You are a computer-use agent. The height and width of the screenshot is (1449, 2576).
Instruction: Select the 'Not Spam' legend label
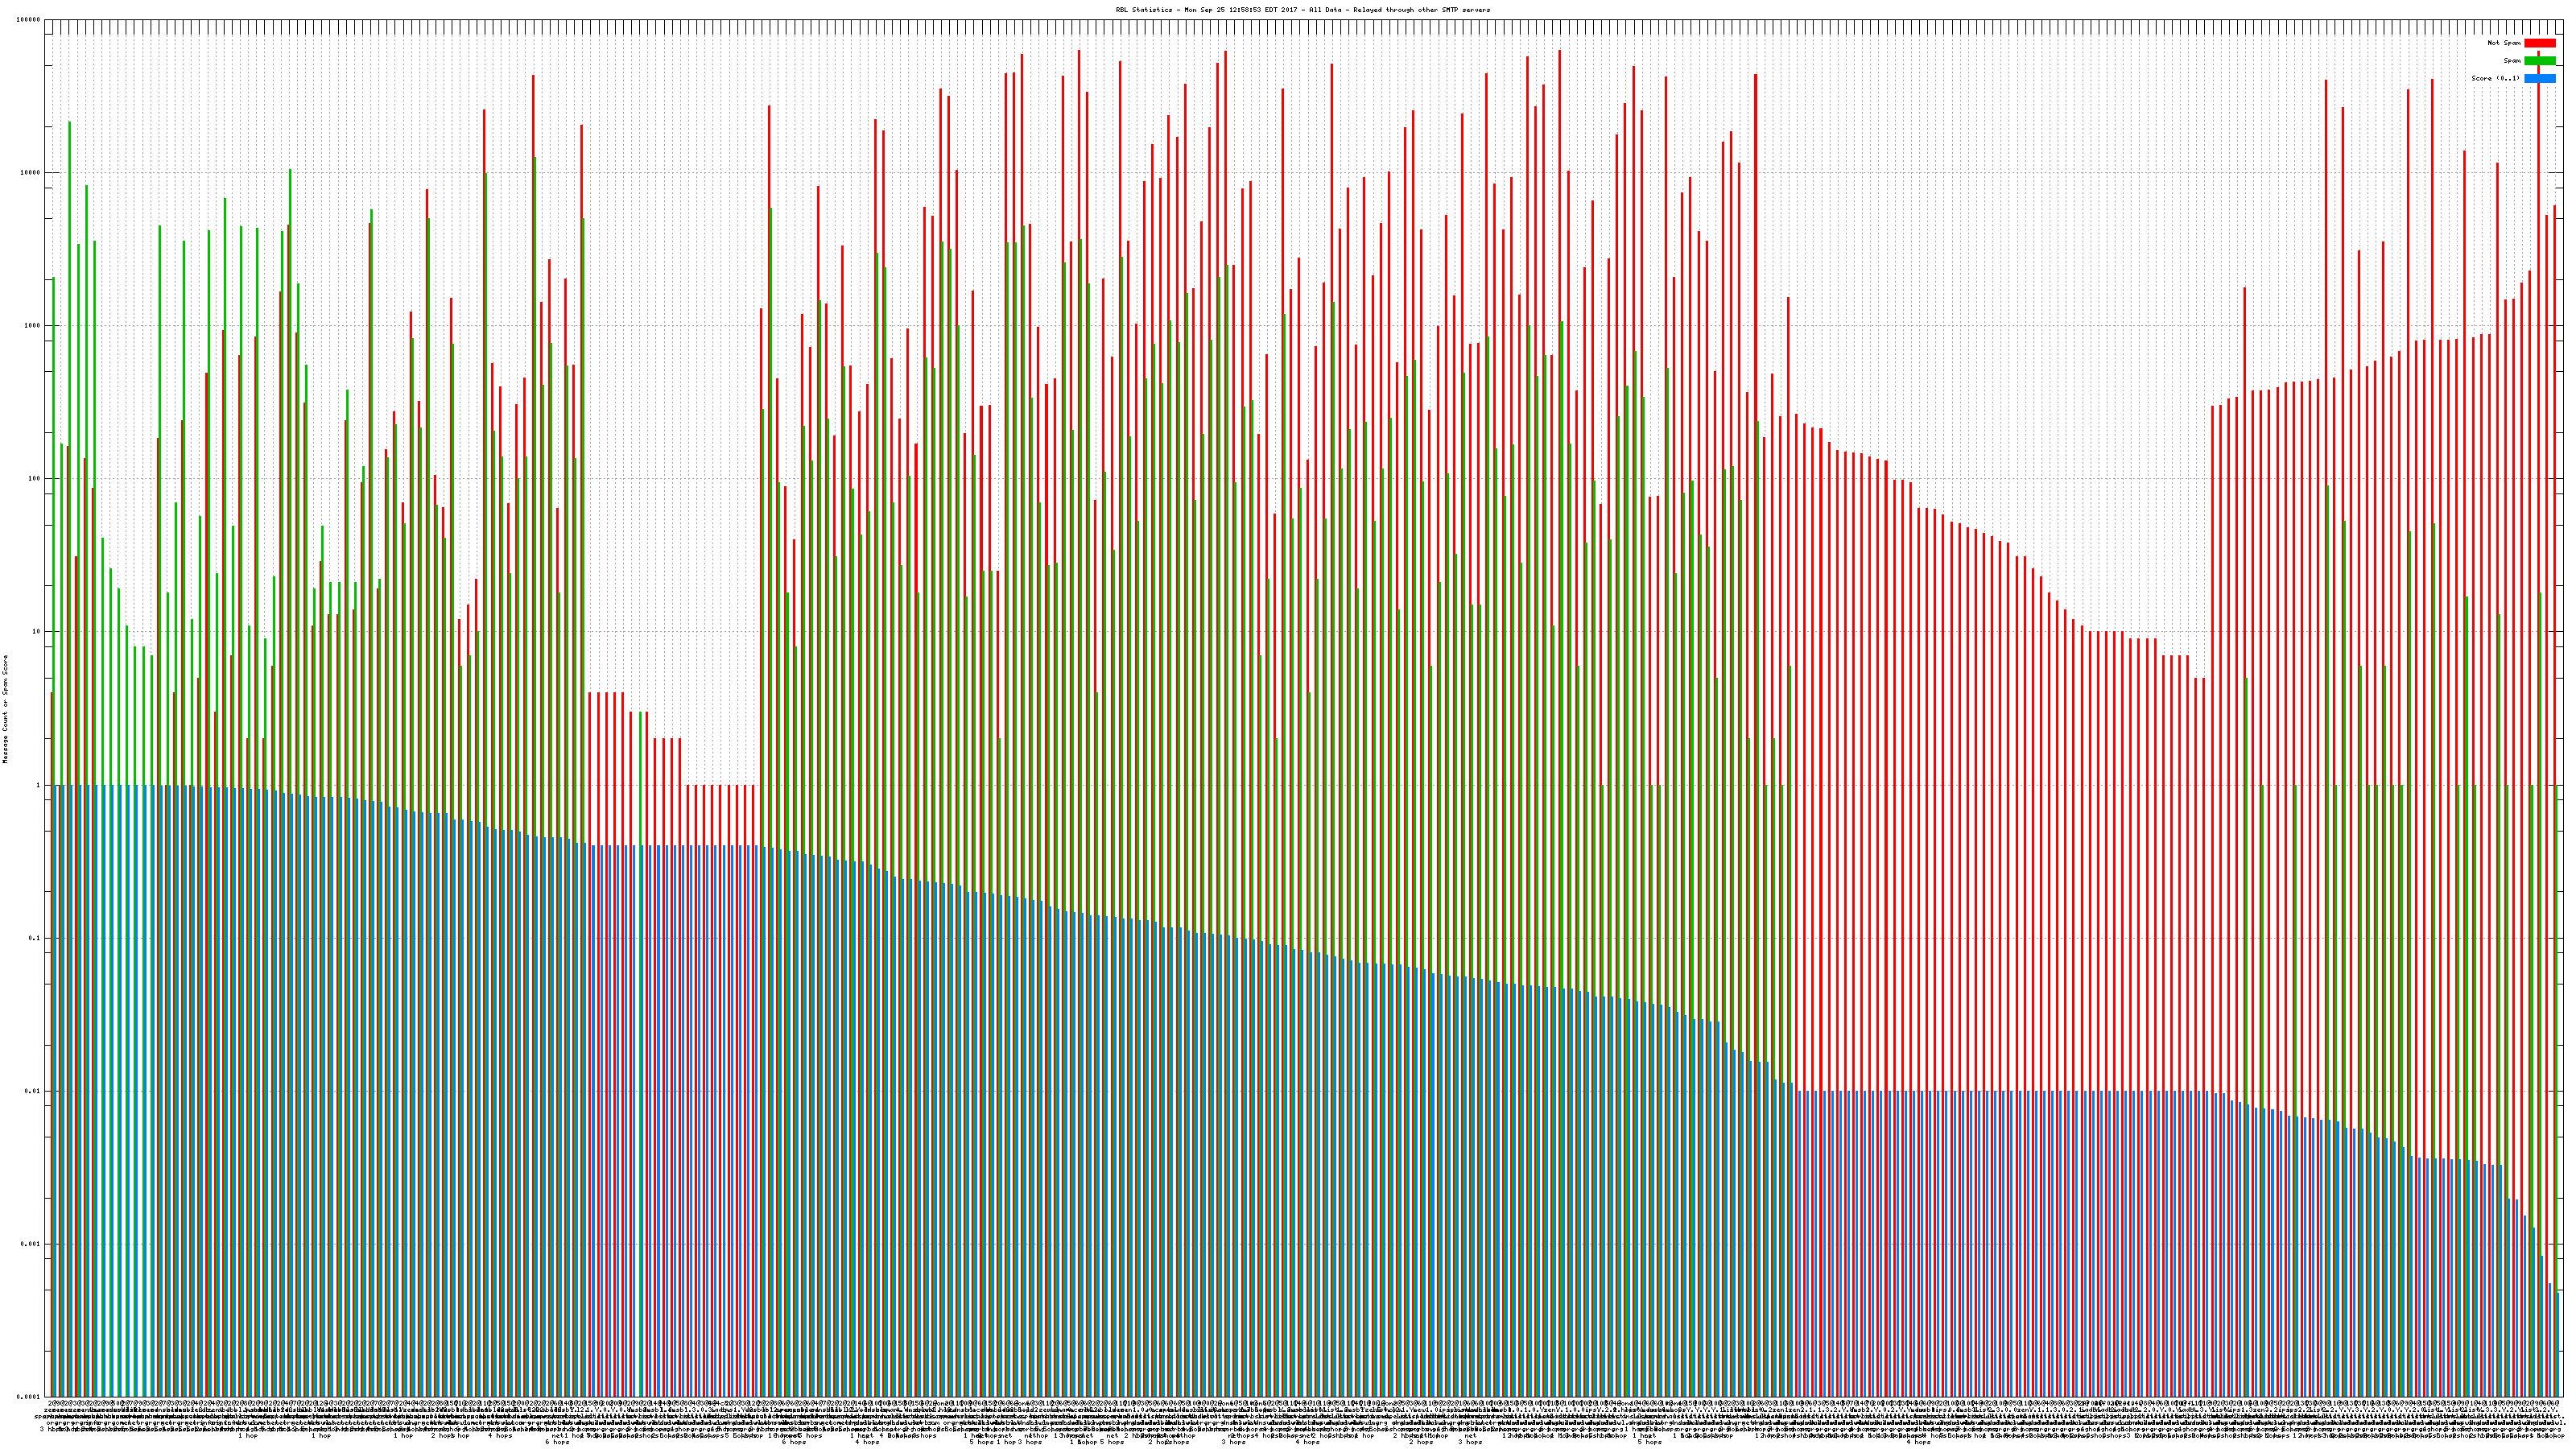2504,43
